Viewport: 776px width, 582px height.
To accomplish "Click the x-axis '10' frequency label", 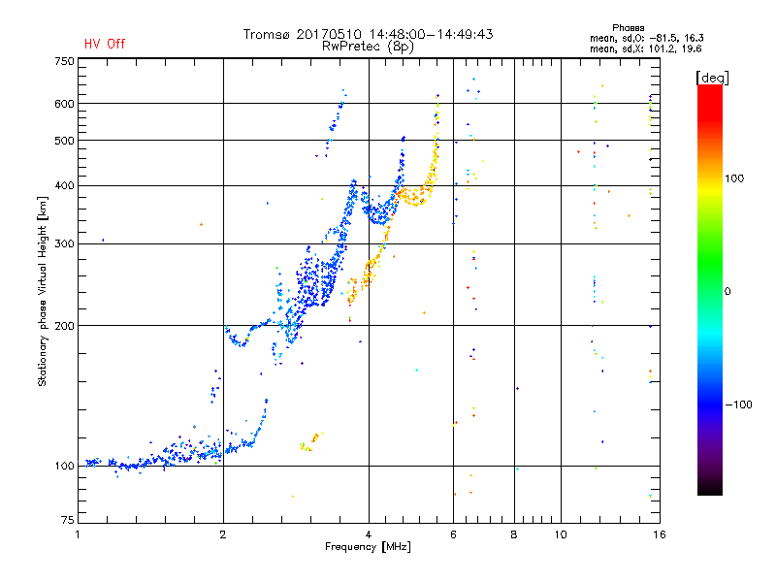I will pyautogui.click(x=561, y=534).
